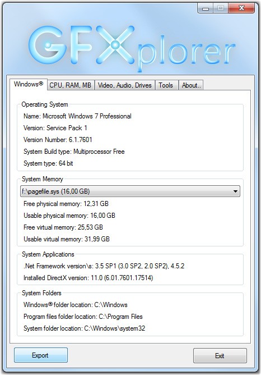
Task: Click the System folder location text
Action: [84, 328]
